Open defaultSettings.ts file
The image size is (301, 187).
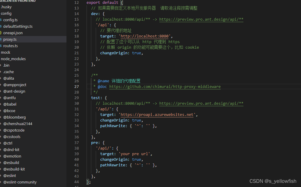coord(18,27)
